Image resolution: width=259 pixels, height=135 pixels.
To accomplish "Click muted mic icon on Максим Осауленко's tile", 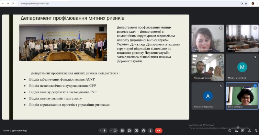I will (x=255, y=57).
